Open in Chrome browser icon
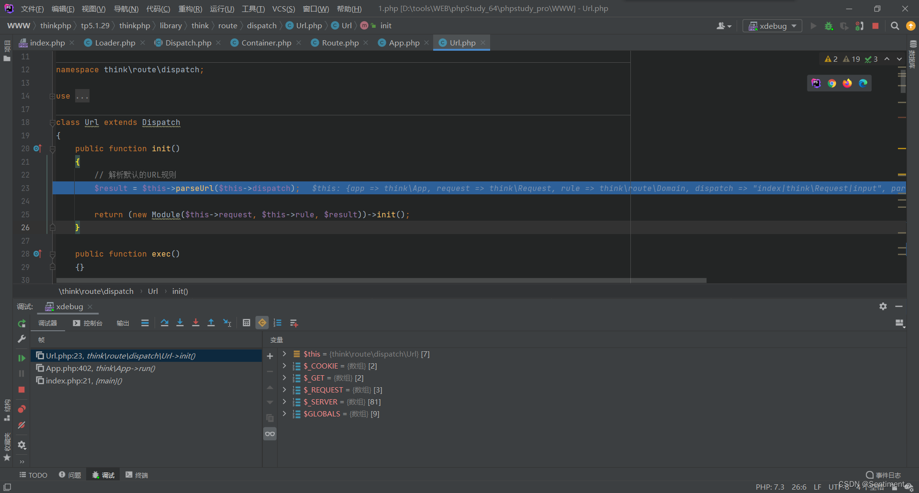This screenshot has height=493, width=919. [x=832, y=83]
